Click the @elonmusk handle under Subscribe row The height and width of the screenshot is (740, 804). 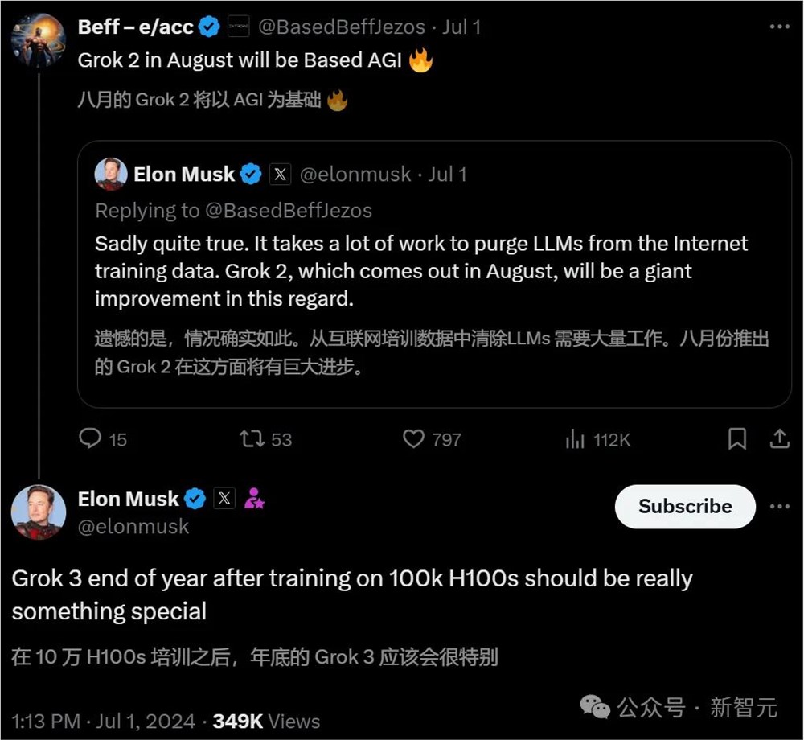pyautogui.click(x=133, y=527)
